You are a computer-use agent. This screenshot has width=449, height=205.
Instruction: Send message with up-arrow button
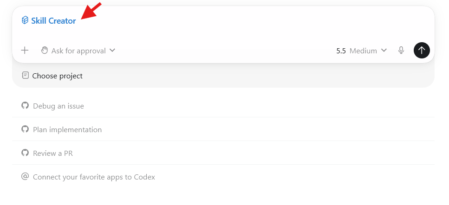pos(422,50)
